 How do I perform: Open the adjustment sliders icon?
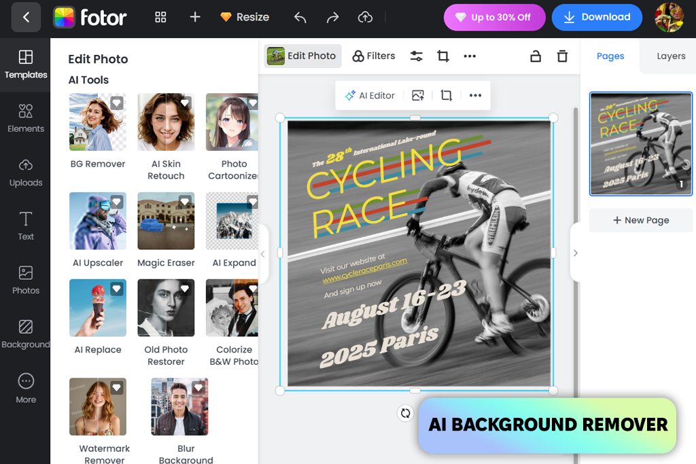click(x=417, y=56)
